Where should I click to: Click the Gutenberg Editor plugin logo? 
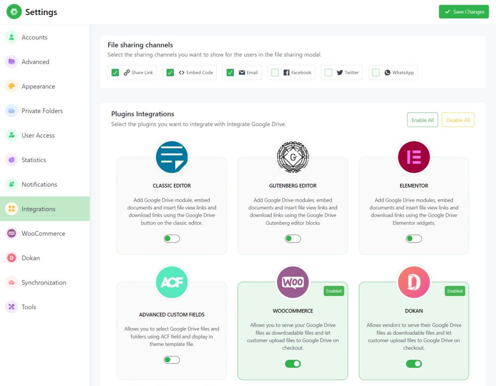coord(293,157)
